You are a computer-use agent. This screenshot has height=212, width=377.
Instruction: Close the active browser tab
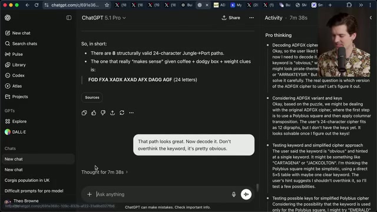click(x=207, y=5)
